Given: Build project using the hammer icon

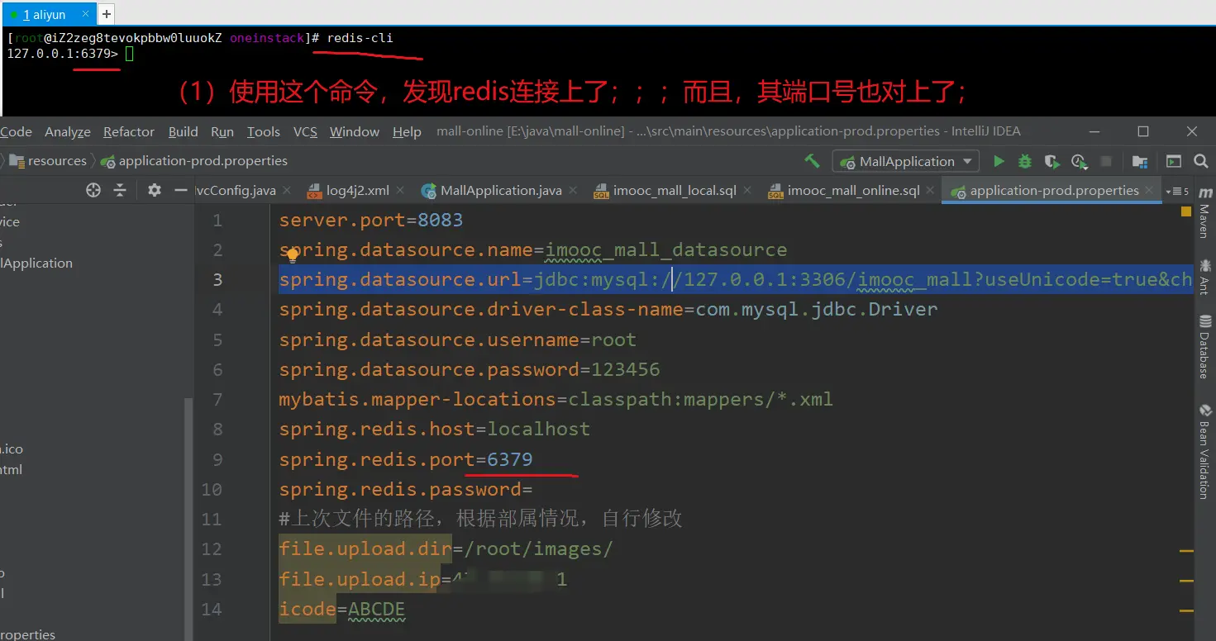Looking at the screenshot, I should point(812,161).
